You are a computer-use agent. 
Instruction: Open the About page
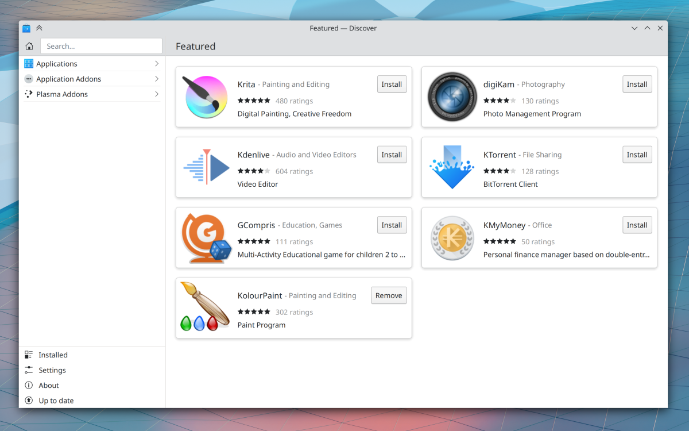click(48, 386)
